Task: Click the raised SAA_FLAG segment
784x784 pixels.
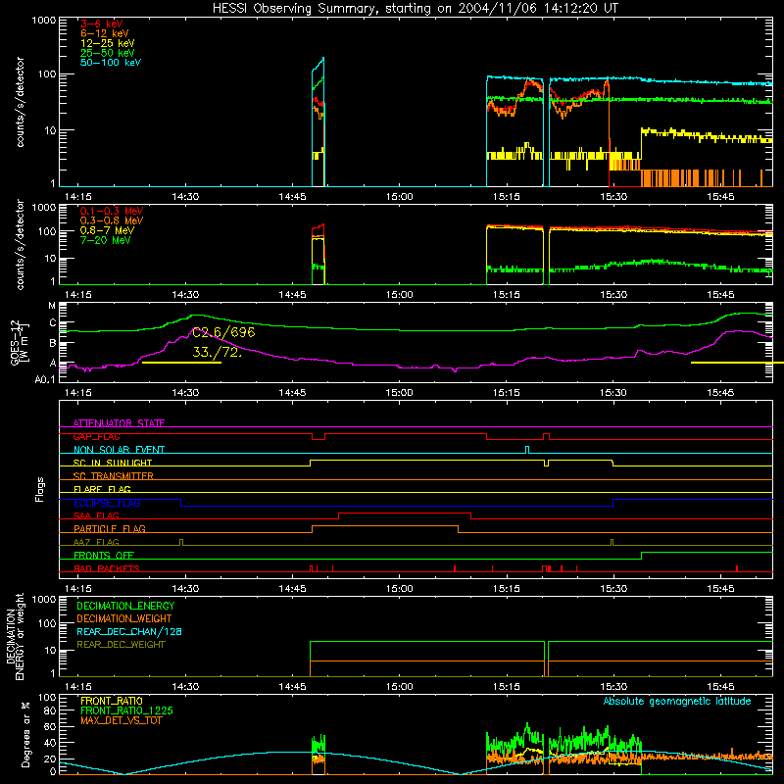Action: 405,513
